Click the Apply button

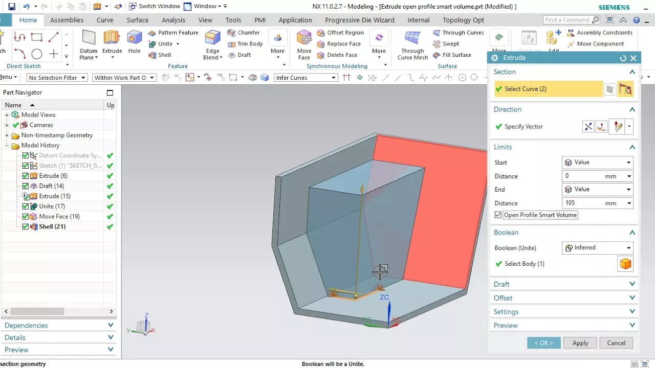click(x=580, y=343)
